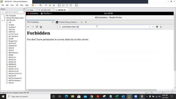The width and height of the screenshot is (176, 99).
Task: Go back in Firefox
Action: click(x=29, y=27)
